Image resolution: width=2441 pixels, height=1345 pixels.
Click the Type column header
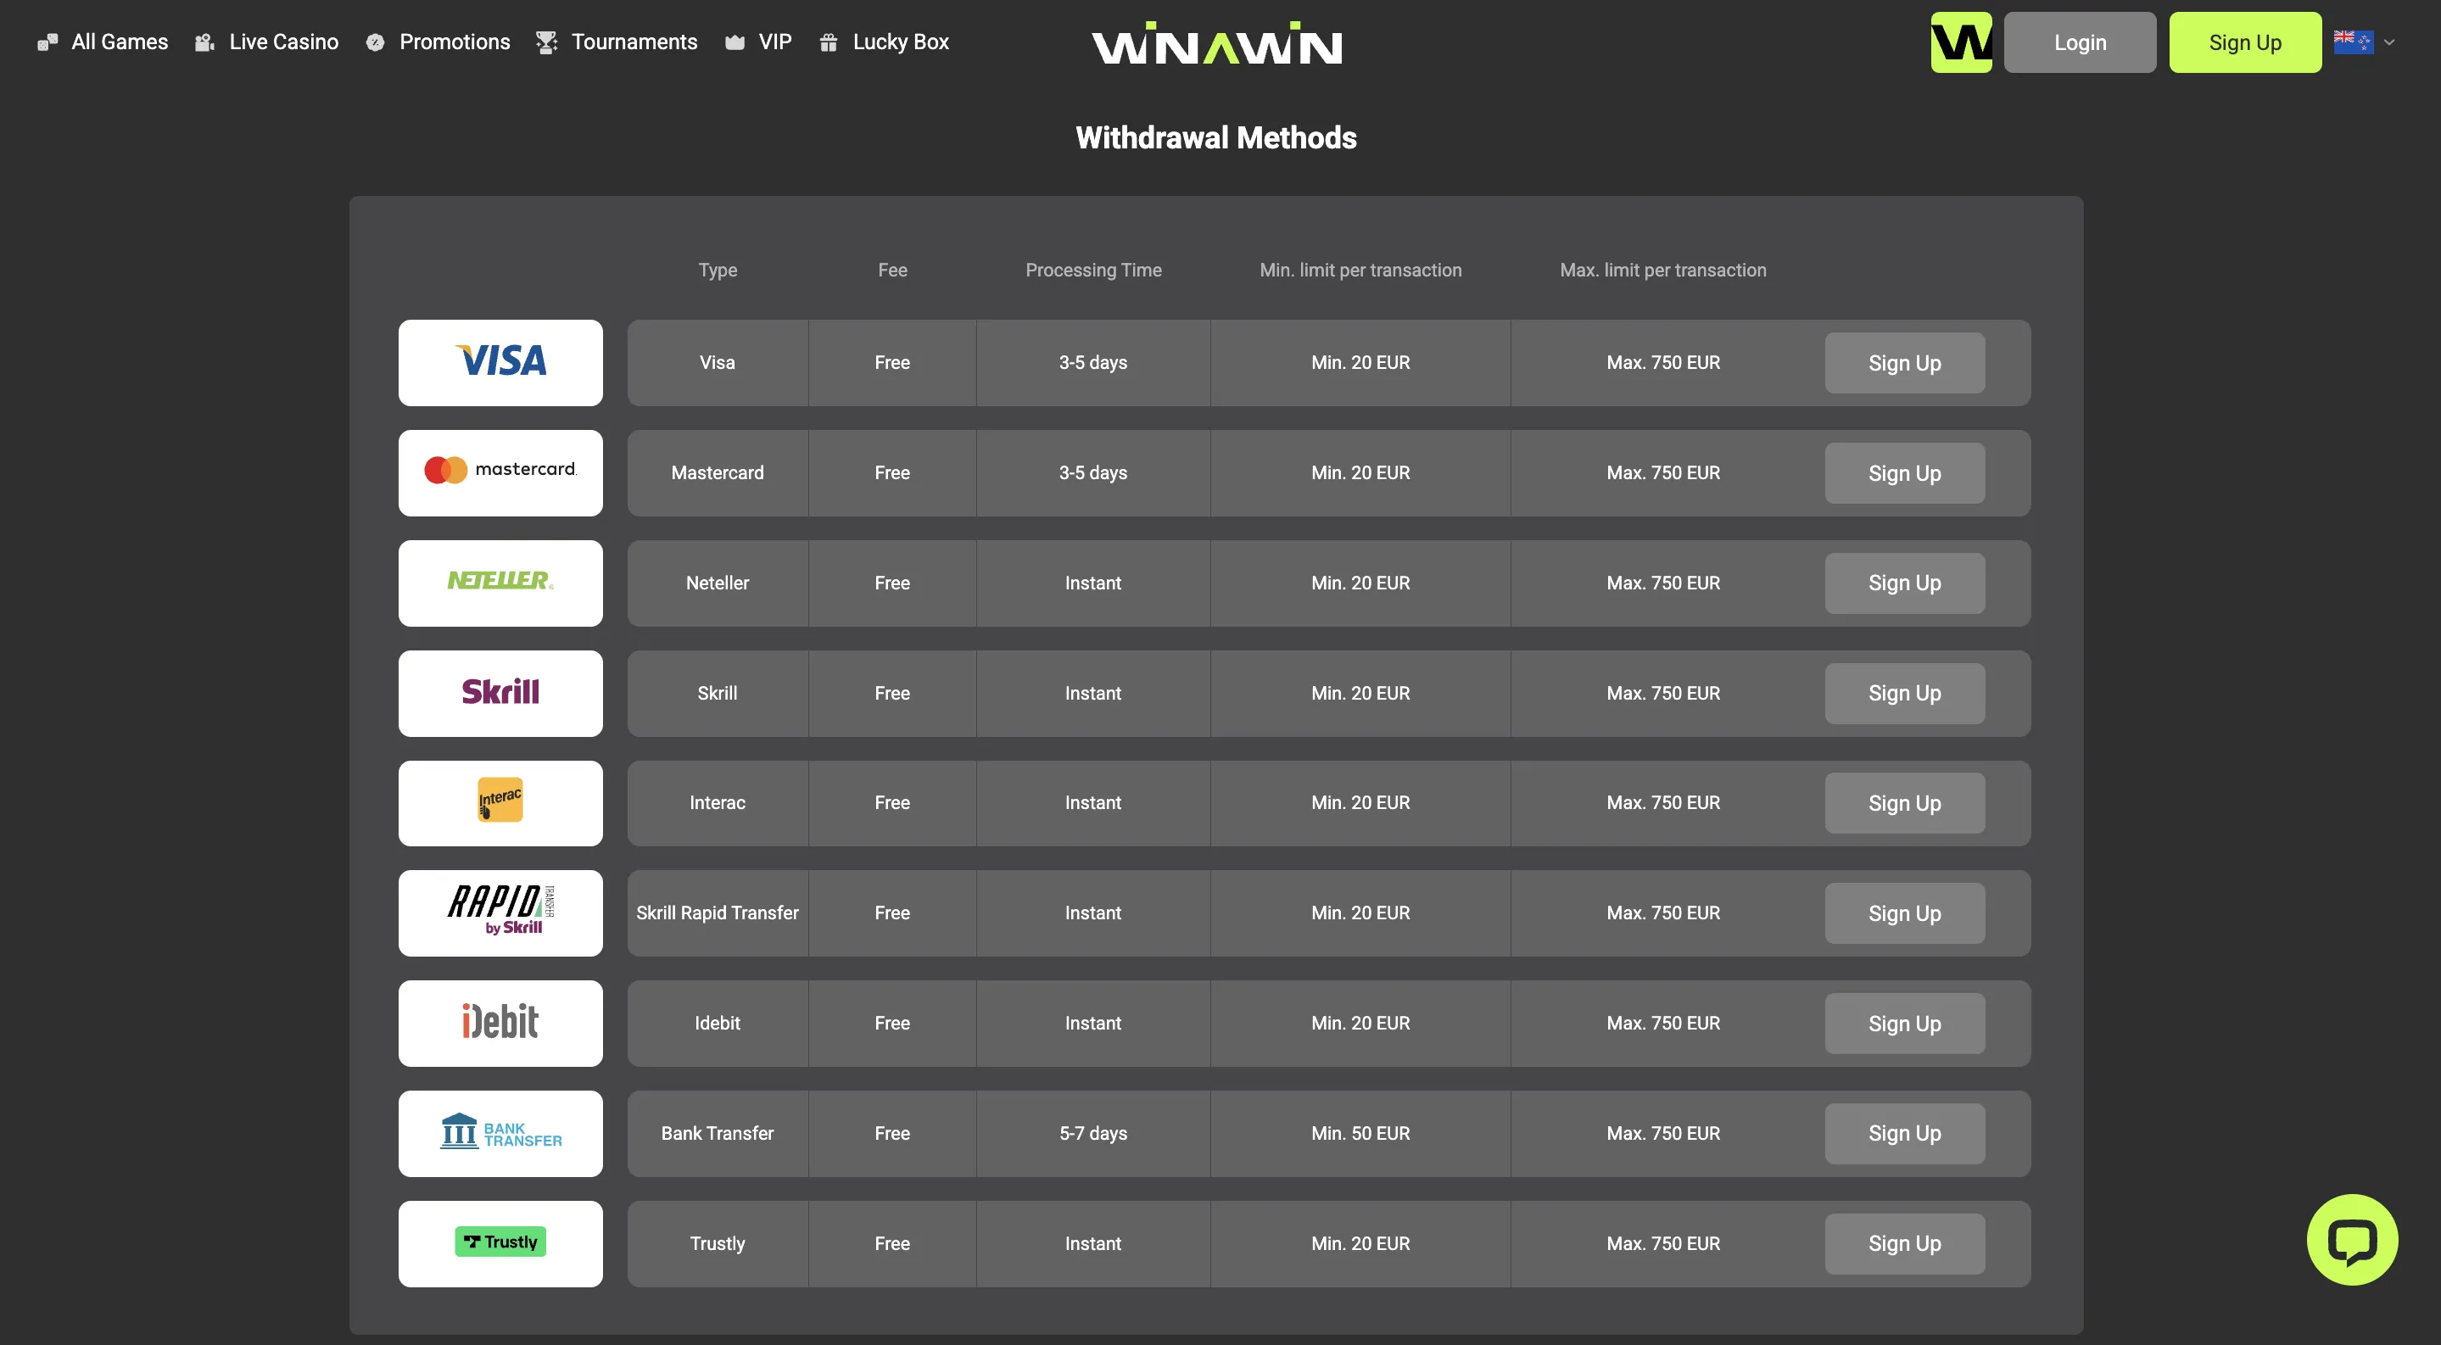tap(718, 270)
